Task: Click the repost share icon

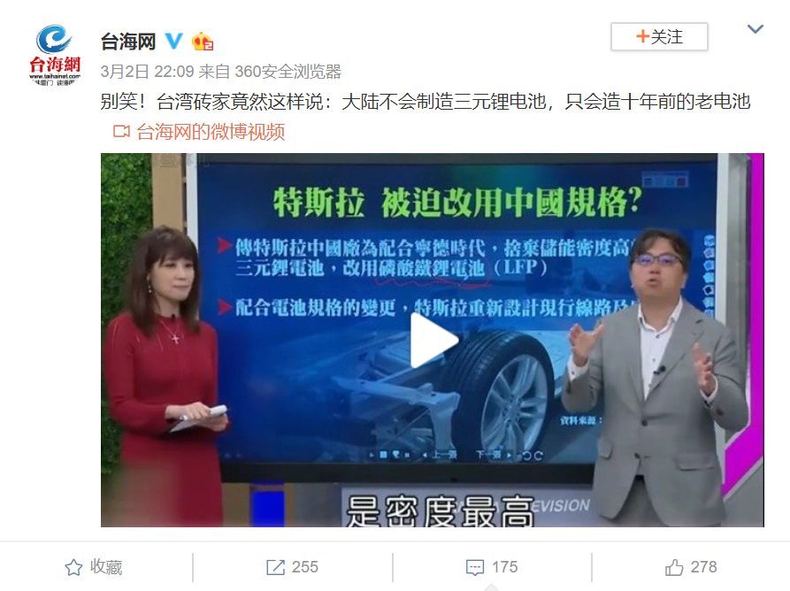Action: pyautogui.click(x=275, y=567)
